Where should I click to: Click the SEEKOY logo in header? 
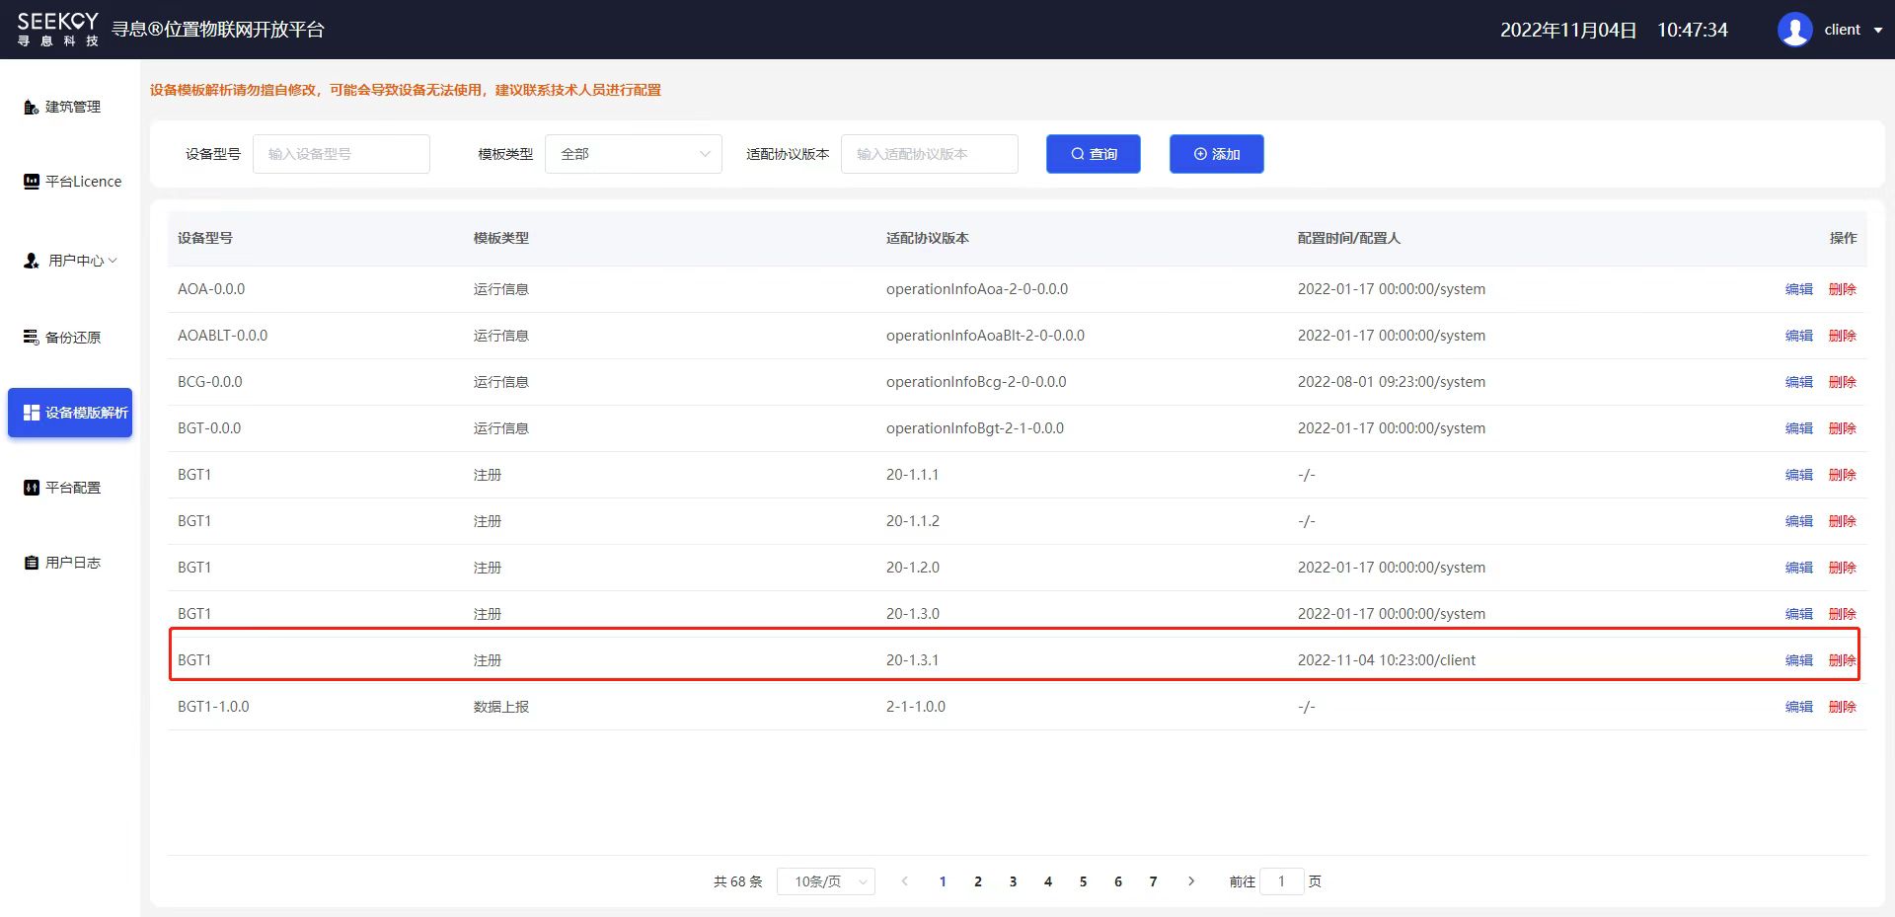point(58,30)
